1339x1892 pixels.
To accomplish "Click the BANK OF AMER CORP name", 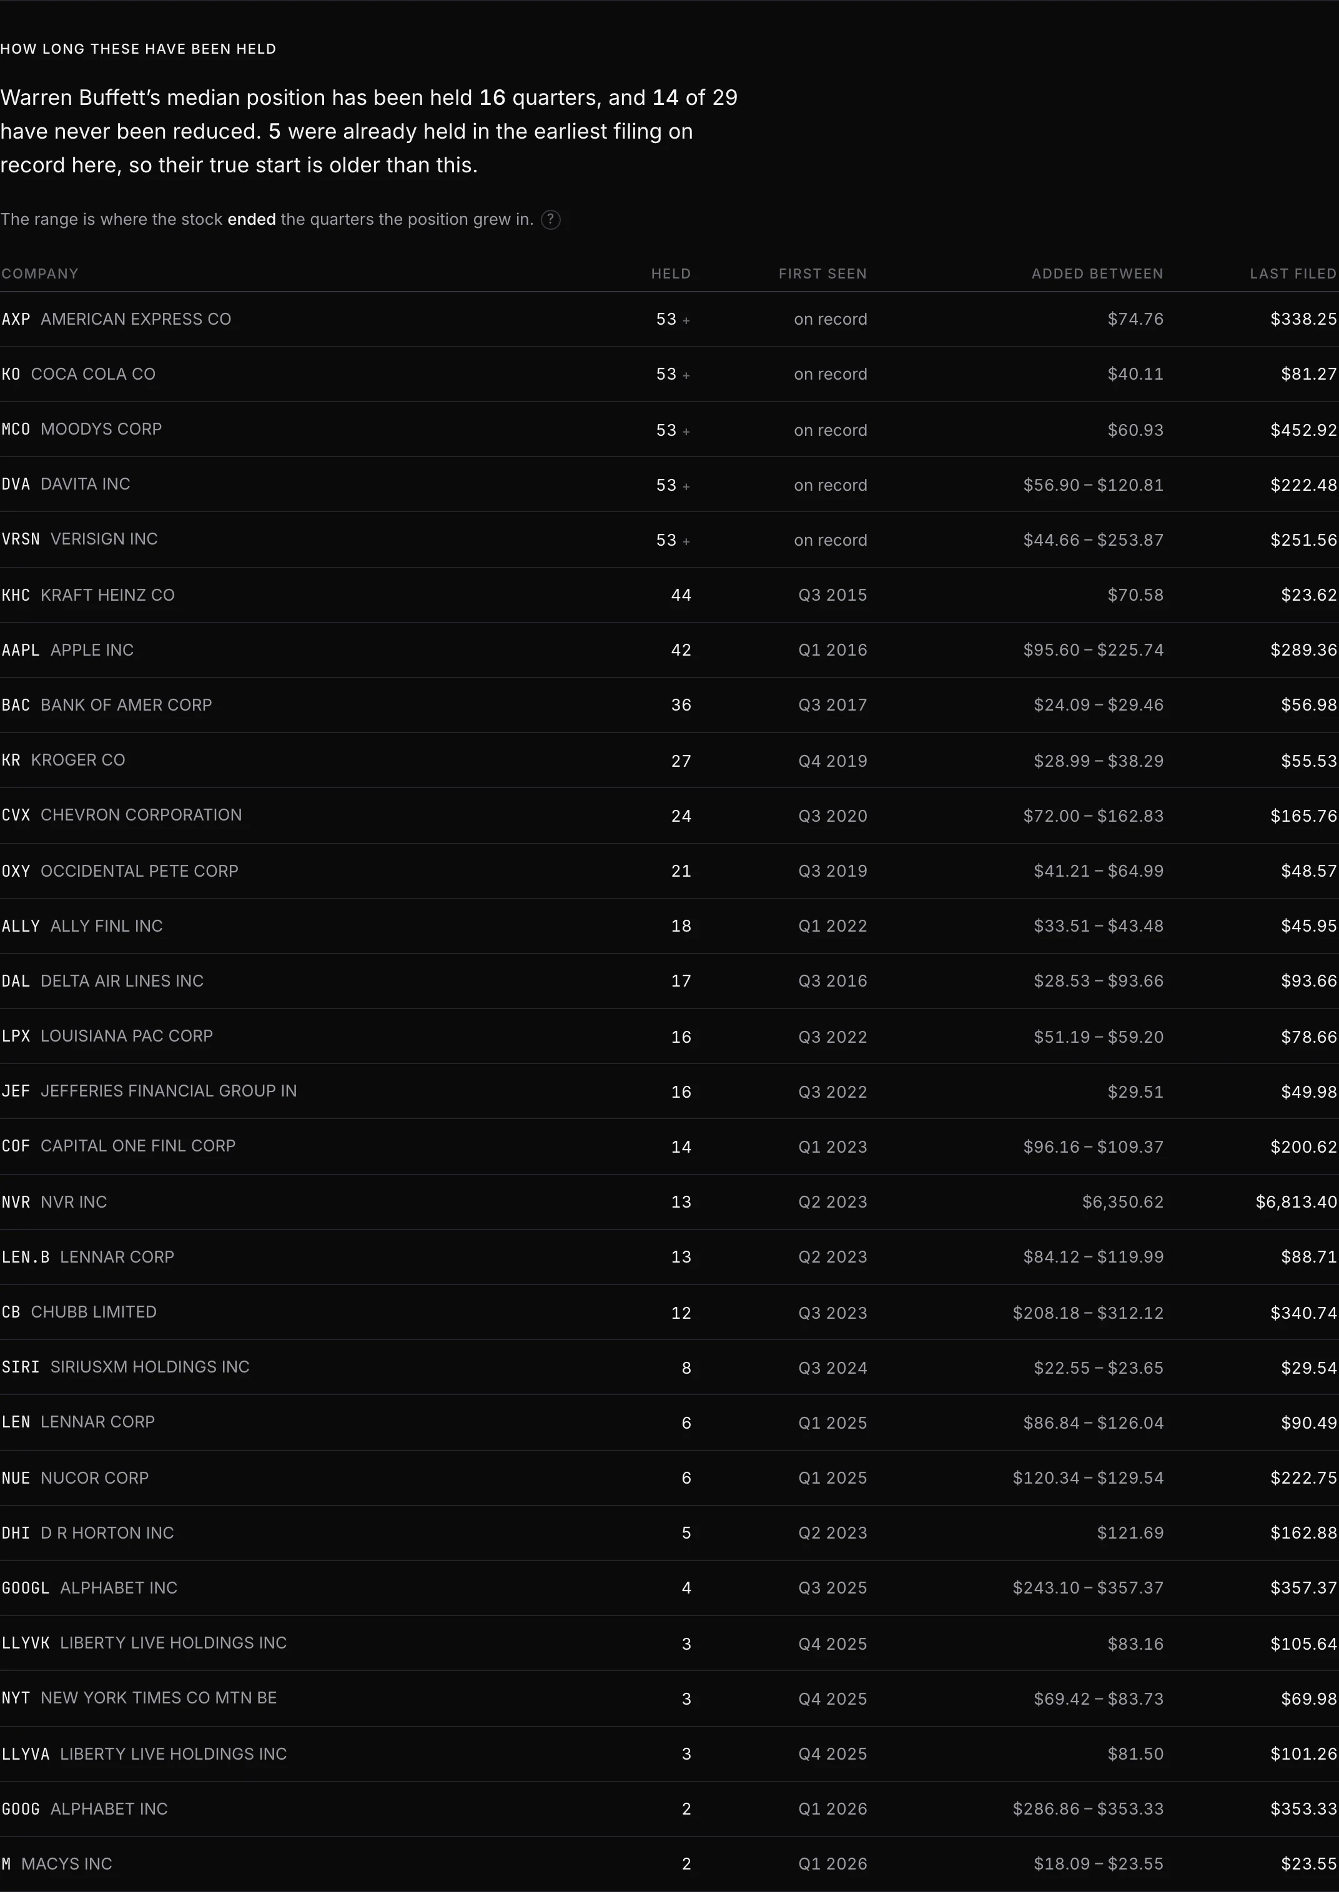I will point(126,705).
